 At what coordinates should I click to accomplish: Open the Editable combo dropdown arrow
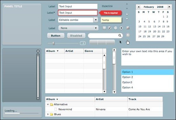tap(96, 20)
